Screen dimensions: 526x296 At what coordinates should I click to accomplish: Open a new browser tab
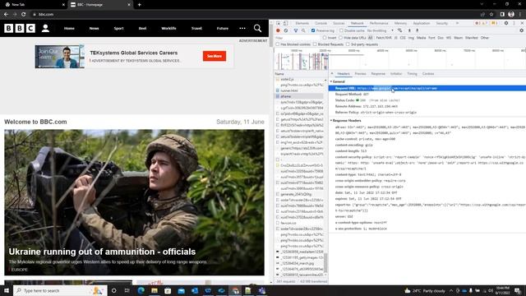coord(139,5)
